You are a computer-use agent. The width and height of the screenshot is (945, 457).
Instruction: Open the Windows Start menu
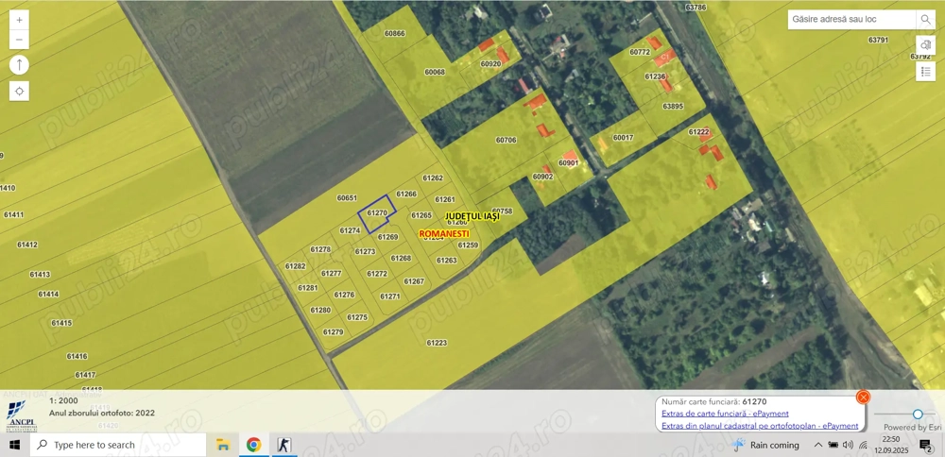point(14,445)
